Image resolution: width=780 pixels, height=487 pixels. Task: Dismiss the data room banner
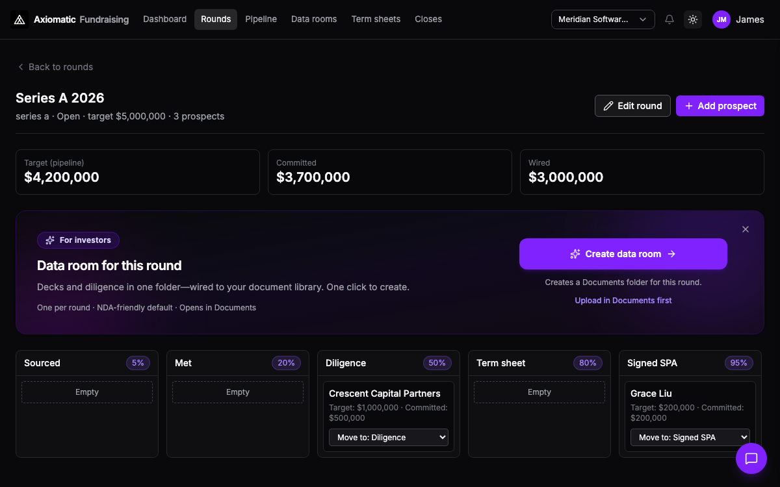(746, 229)
